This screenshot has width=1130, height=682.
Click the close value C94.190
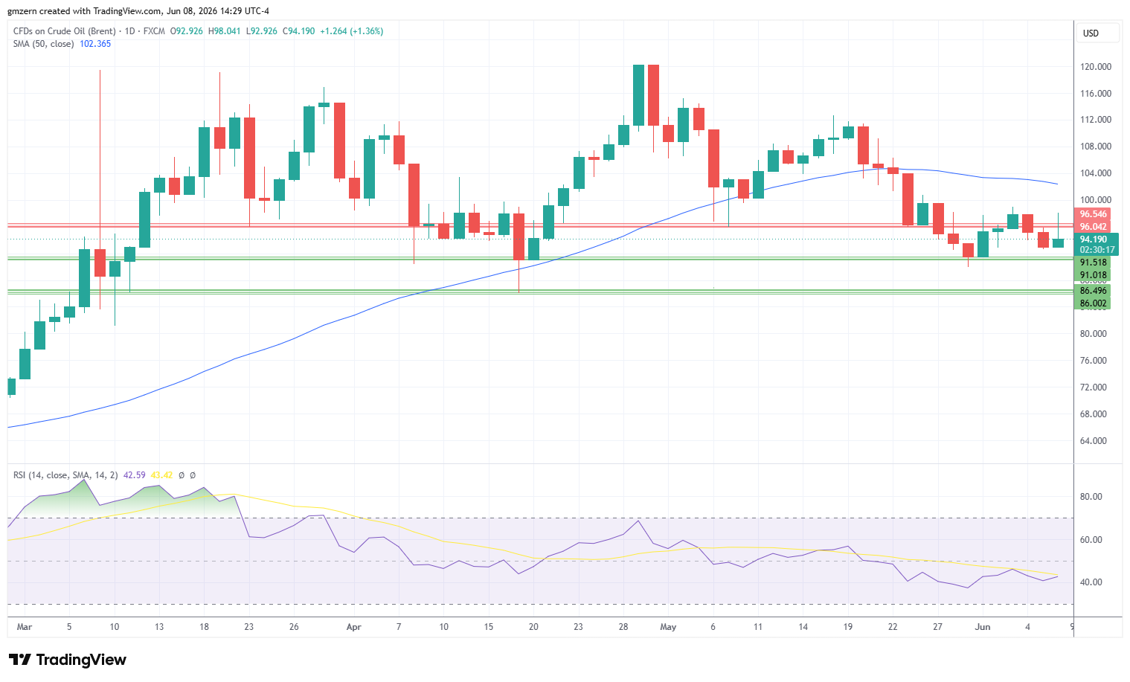(x=298, y=31)
